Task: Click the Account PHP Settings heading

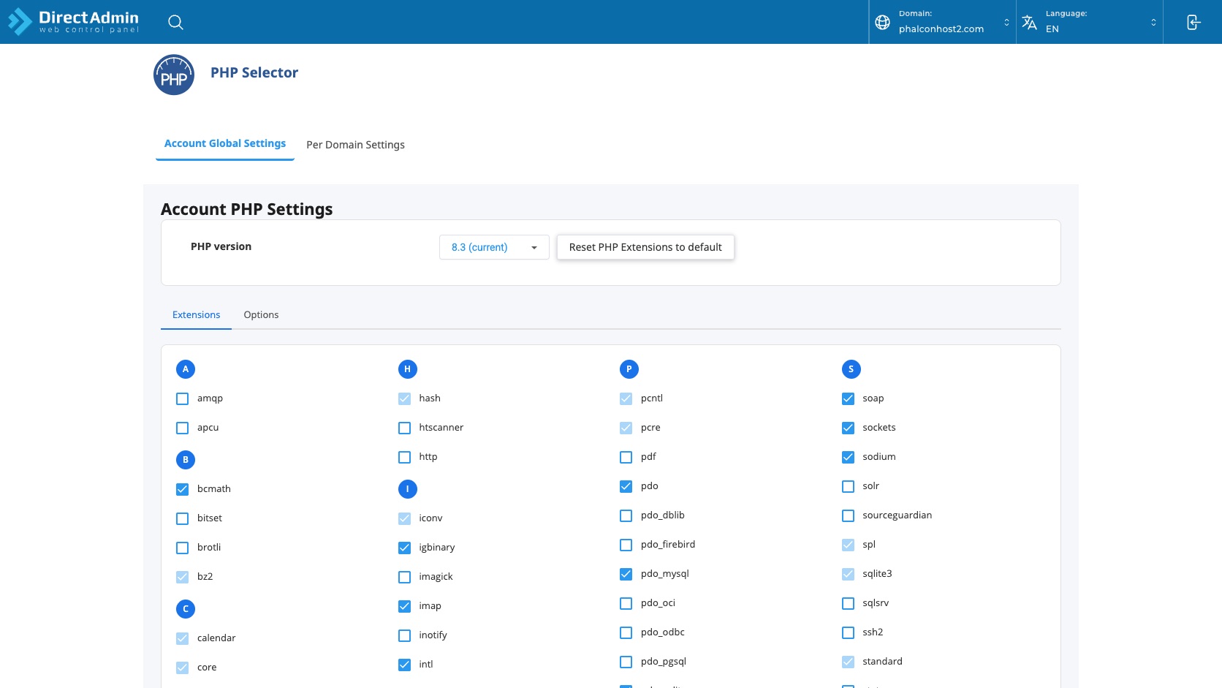Action: click(x=247, y=209)
